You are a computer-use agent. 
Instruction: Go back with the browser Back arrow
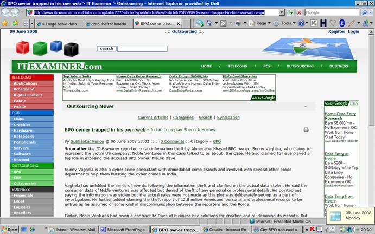coord(5,12)
